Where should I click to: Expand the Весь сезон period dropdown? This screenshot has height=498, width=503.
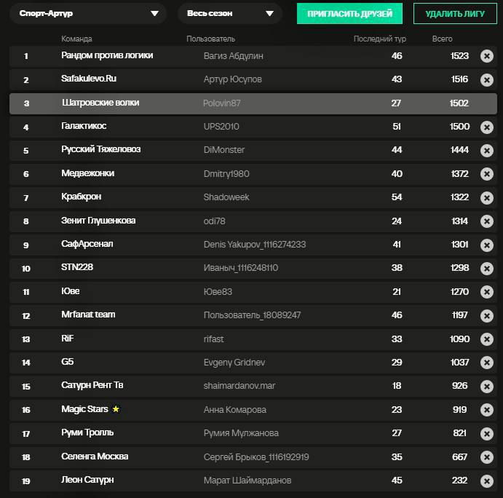[230, 14]
